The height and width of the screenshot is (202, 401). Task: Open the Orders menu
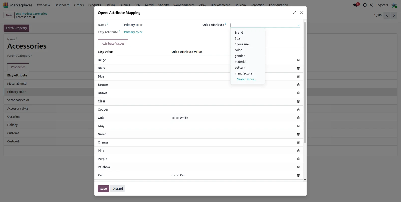pos(79,5)
